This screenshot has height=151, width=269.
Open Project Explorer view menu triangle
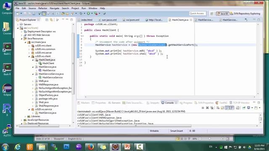coord(63,20)
